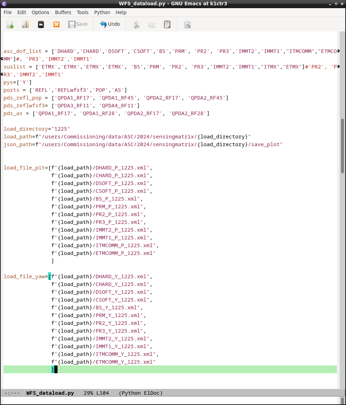Click the Undo toolbar button
Screen dimensions: 346x405
(110, 24)
